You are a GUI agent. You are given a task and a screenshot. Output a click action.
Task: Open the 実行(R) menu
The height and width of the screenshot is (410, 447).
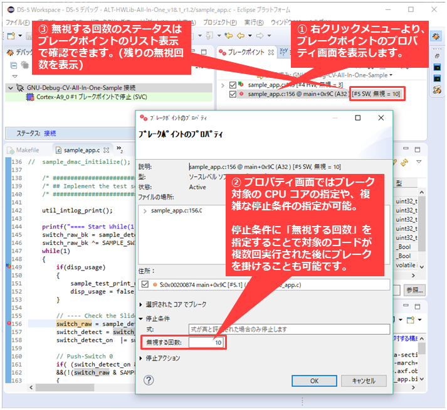click(x=254, y=22)
